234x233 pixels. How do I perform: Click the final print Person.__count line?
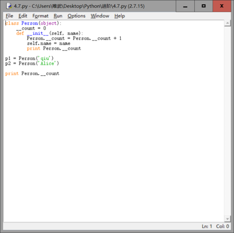[x=32, y=73]
